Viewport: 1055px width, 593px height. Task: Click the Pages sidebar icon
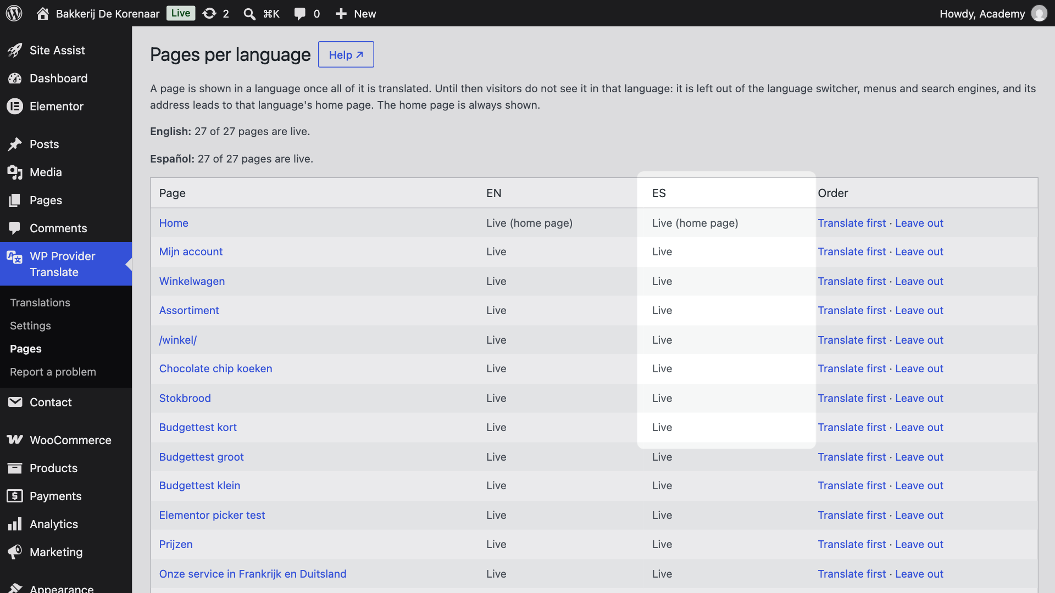[15, 200]
